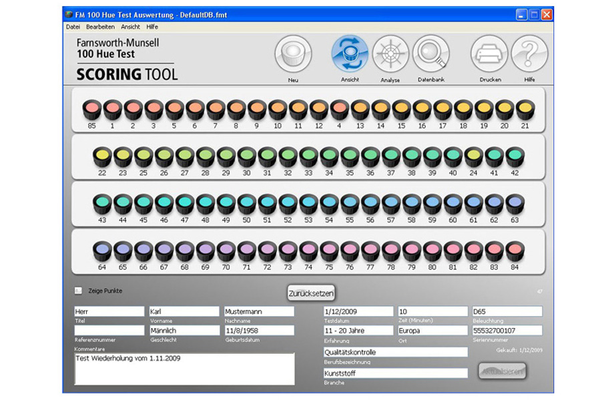This screenshot has width=614, height=400.
Task: Click the app icon in title bar
Action: [69, 15]
